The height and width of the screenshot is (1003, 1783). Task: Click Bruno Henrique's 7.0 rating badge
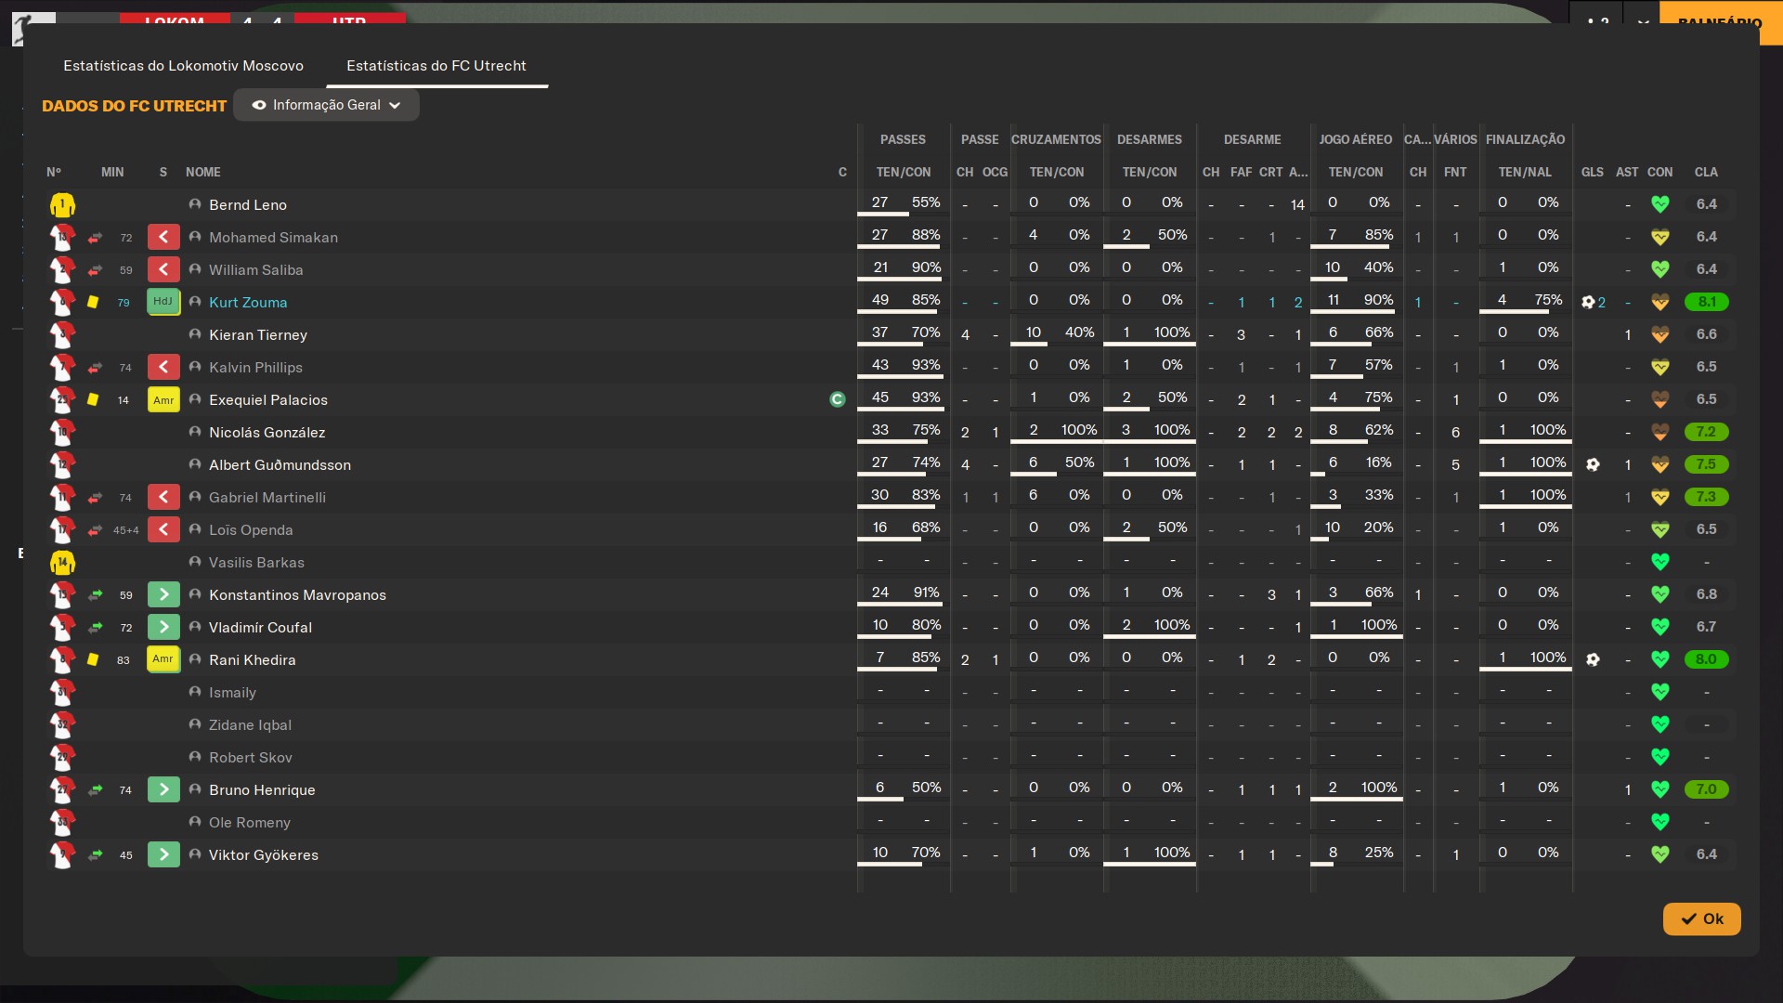tap(1707, 789)
